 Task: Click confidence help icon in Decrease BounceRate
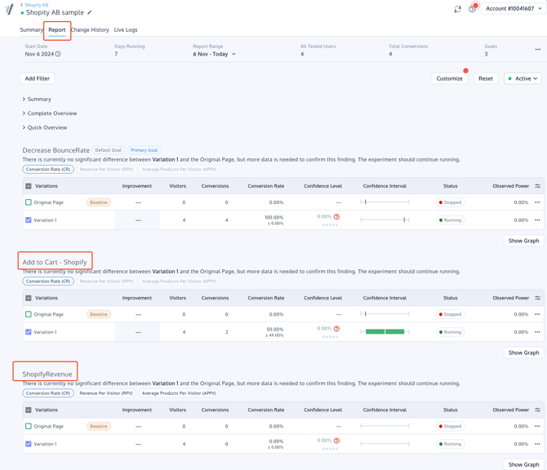[336, 217]
